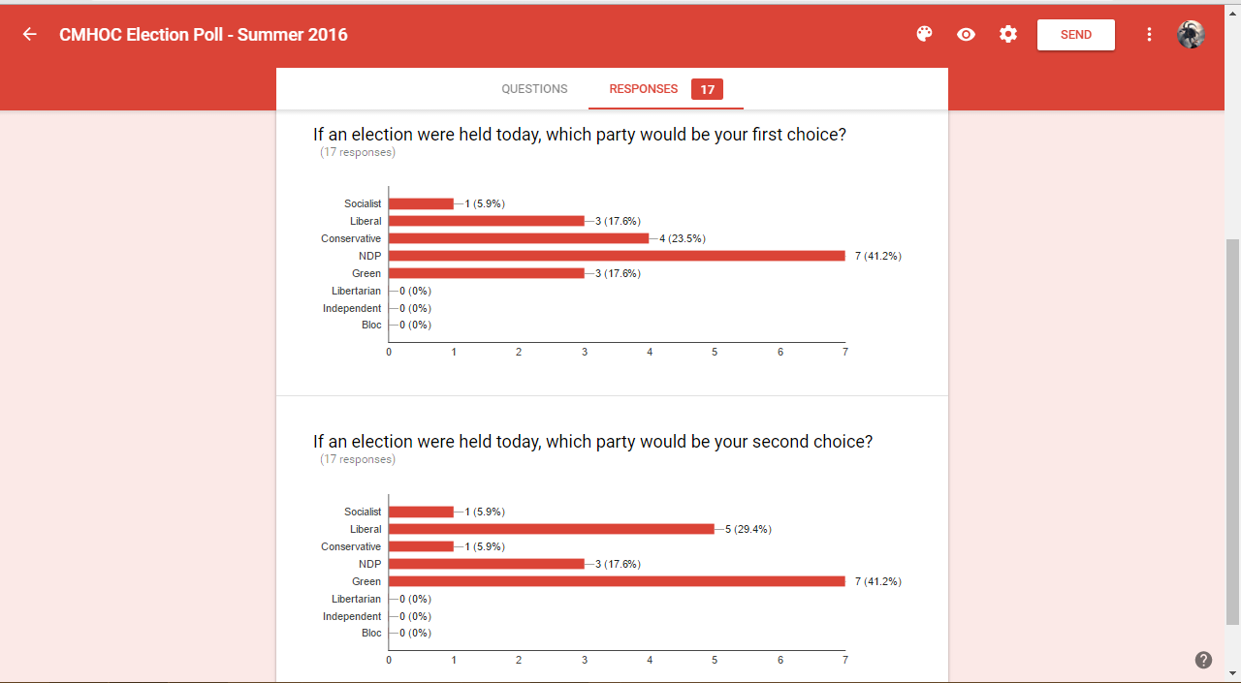Click the Liberal bar in second choice chart
The image size is (1241, 683).
551,529
